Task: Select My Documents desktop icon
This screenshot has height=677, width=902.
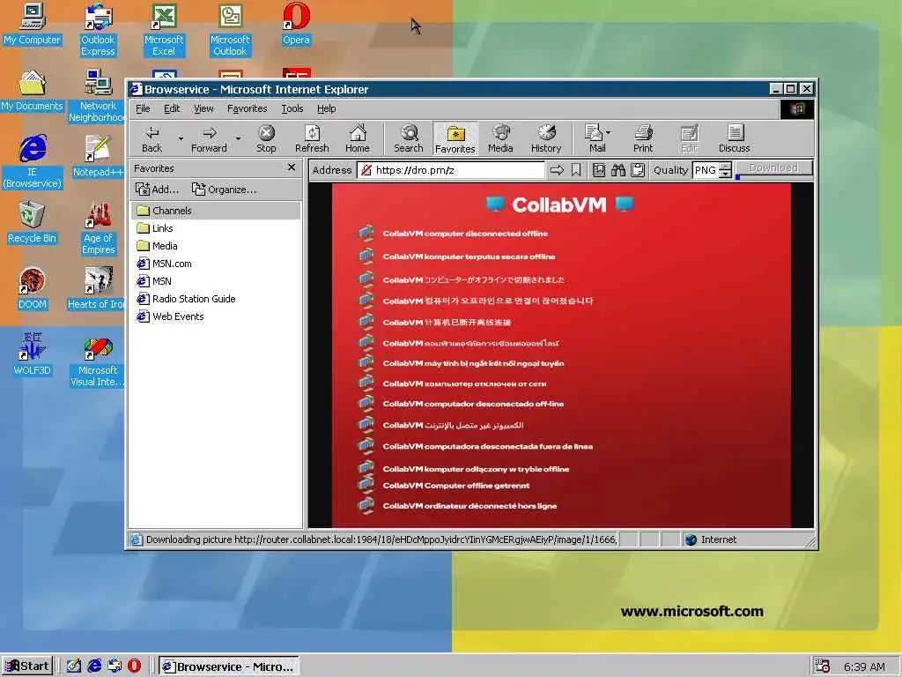Action: [x=32, y=91]
